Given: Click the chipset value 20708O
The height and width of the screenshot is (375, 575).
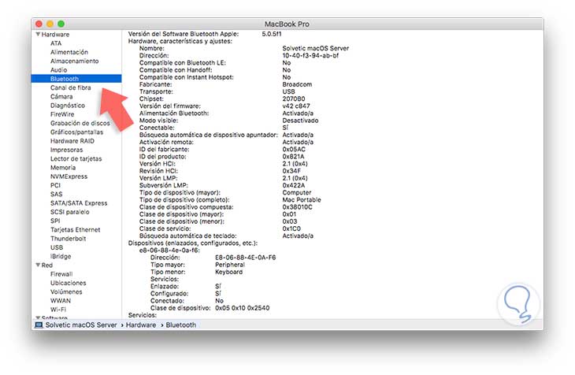Looking at the screenshot, I should 293,98.
